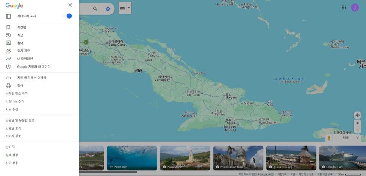The width and height of the screenshot is (366, 176).
Task: Open 개인 정보 보호 footer link
Action: coord(306,174)
